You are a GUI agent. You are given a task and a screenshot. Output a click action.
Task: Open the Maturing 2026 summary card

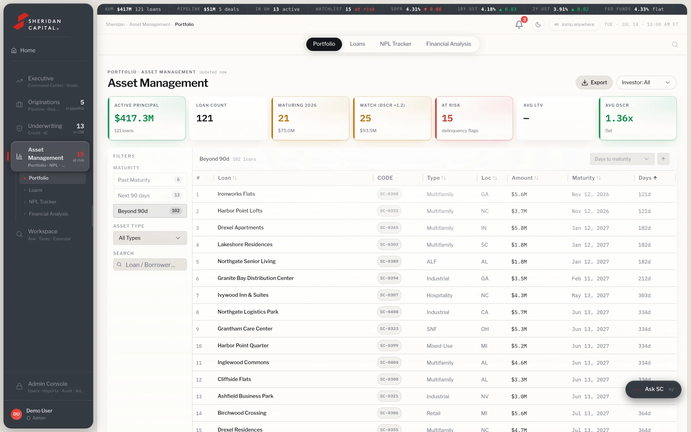(310, 118)
